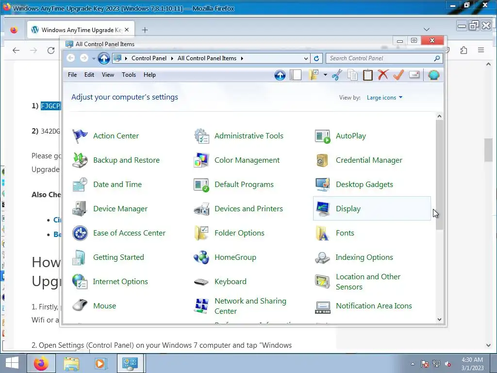
Task: Click Control Panel in the breadcrumb path
Action: click(149, 58)
